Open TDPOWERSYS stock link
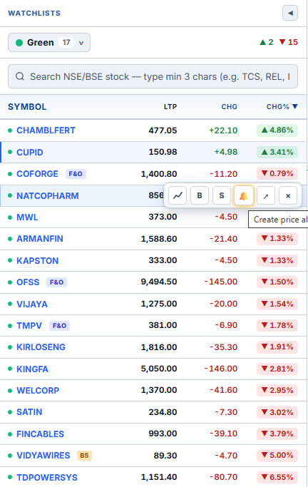Viewport: 308px width, 487px height. pos(47,477)
